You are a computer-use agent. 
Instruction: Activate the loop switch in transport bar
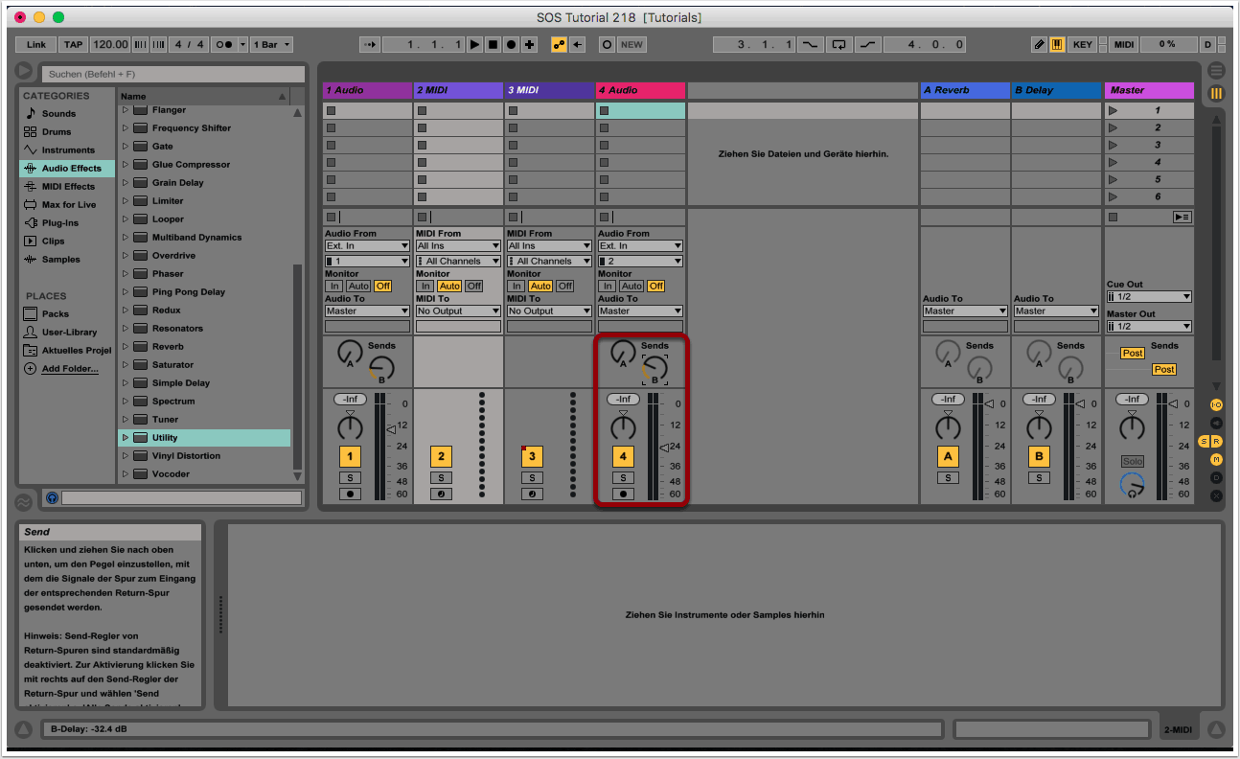(839, 45)
